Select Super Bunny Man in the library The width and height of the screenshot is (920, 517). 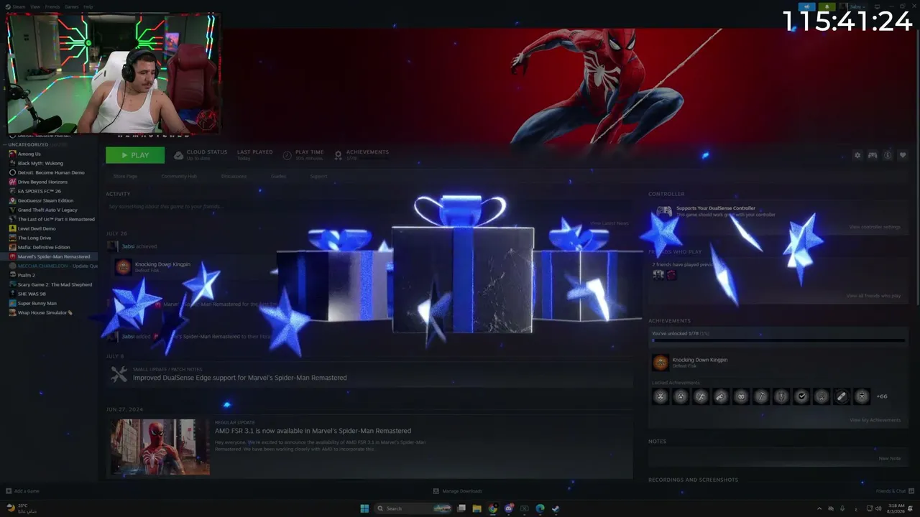click(37, 303)
